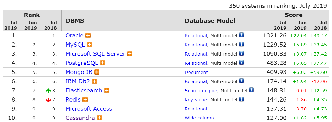332x122 pixels.
Task: Open the MySQL link
Action: point(75,45)
